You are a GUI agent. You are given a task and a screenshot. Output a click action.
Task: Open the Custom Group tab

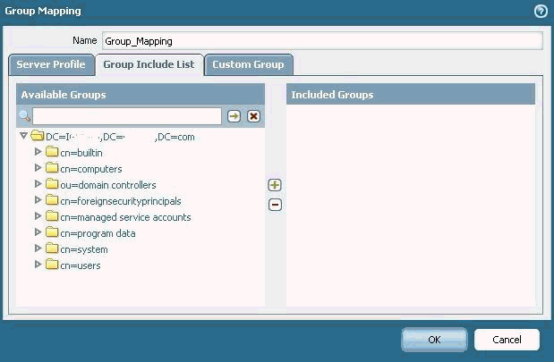(248, 64)
